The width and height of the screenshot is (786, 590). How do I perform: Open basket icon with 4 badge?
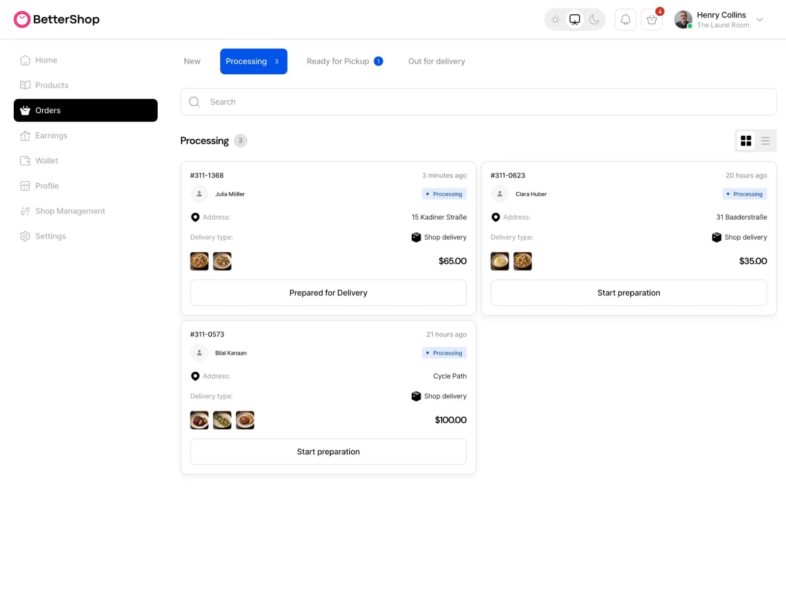pyautogui.click(x=652, y=20)
